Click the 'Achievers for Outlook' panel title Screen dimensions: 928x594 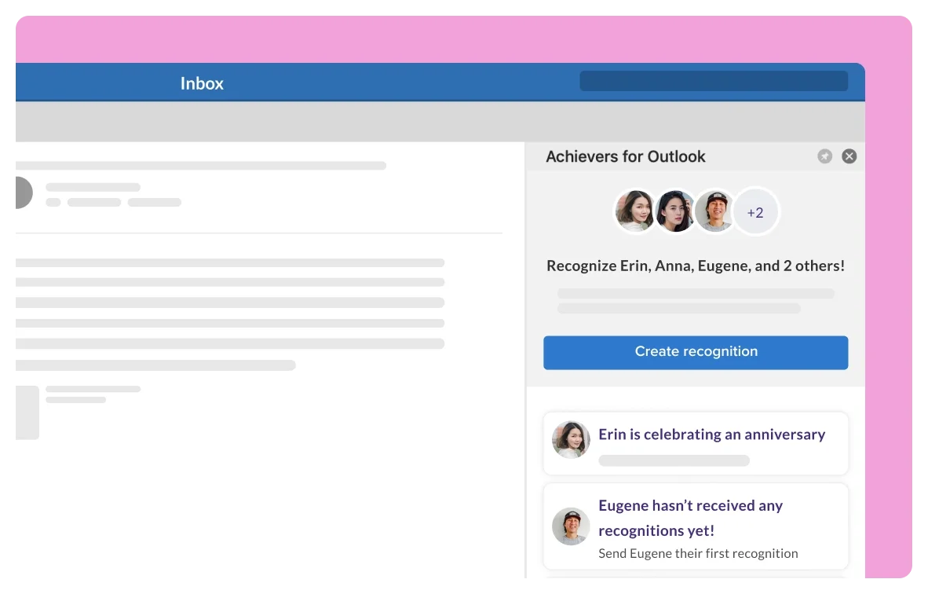(x=626, y=156)
